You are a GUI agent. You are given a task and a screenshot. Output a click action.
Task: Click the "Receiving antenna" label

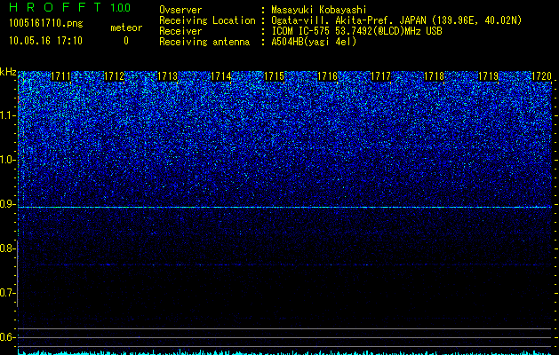(x=204, y=42)
